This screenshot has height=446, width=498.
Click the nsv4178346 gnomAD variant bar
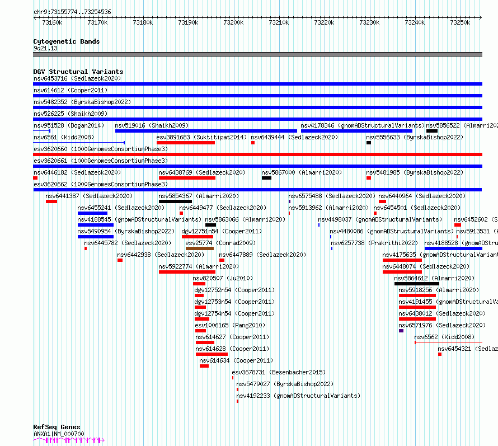(356, 131)
